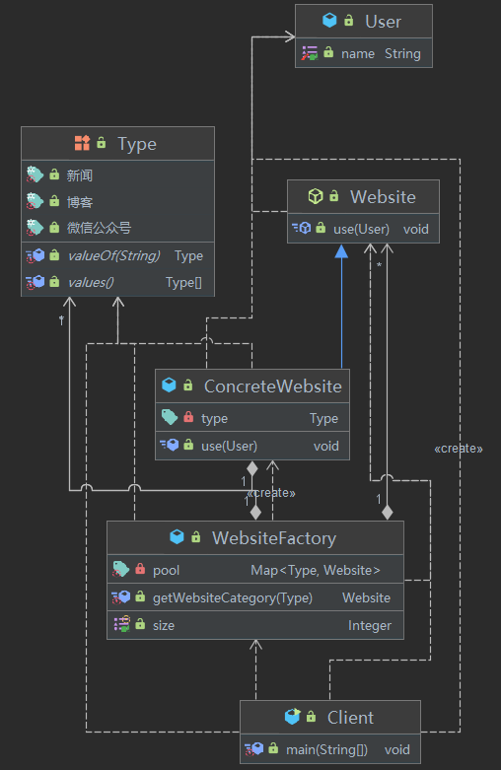Click the green lock beside User title
Viewport: 501px width, 770px height.
pyautogui.click(x=349, y=20)
